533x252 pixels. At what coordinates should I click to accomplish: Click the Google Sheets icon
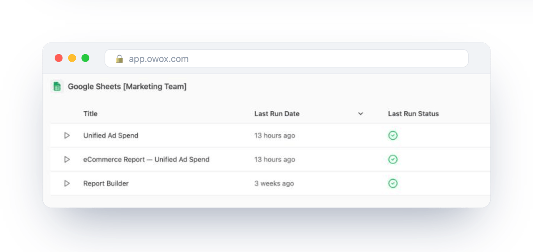pos(57,87)
